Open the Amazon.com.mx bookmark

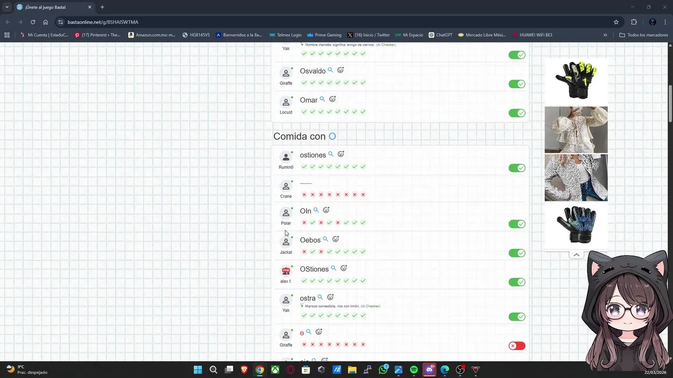click(x=152, y=35)
